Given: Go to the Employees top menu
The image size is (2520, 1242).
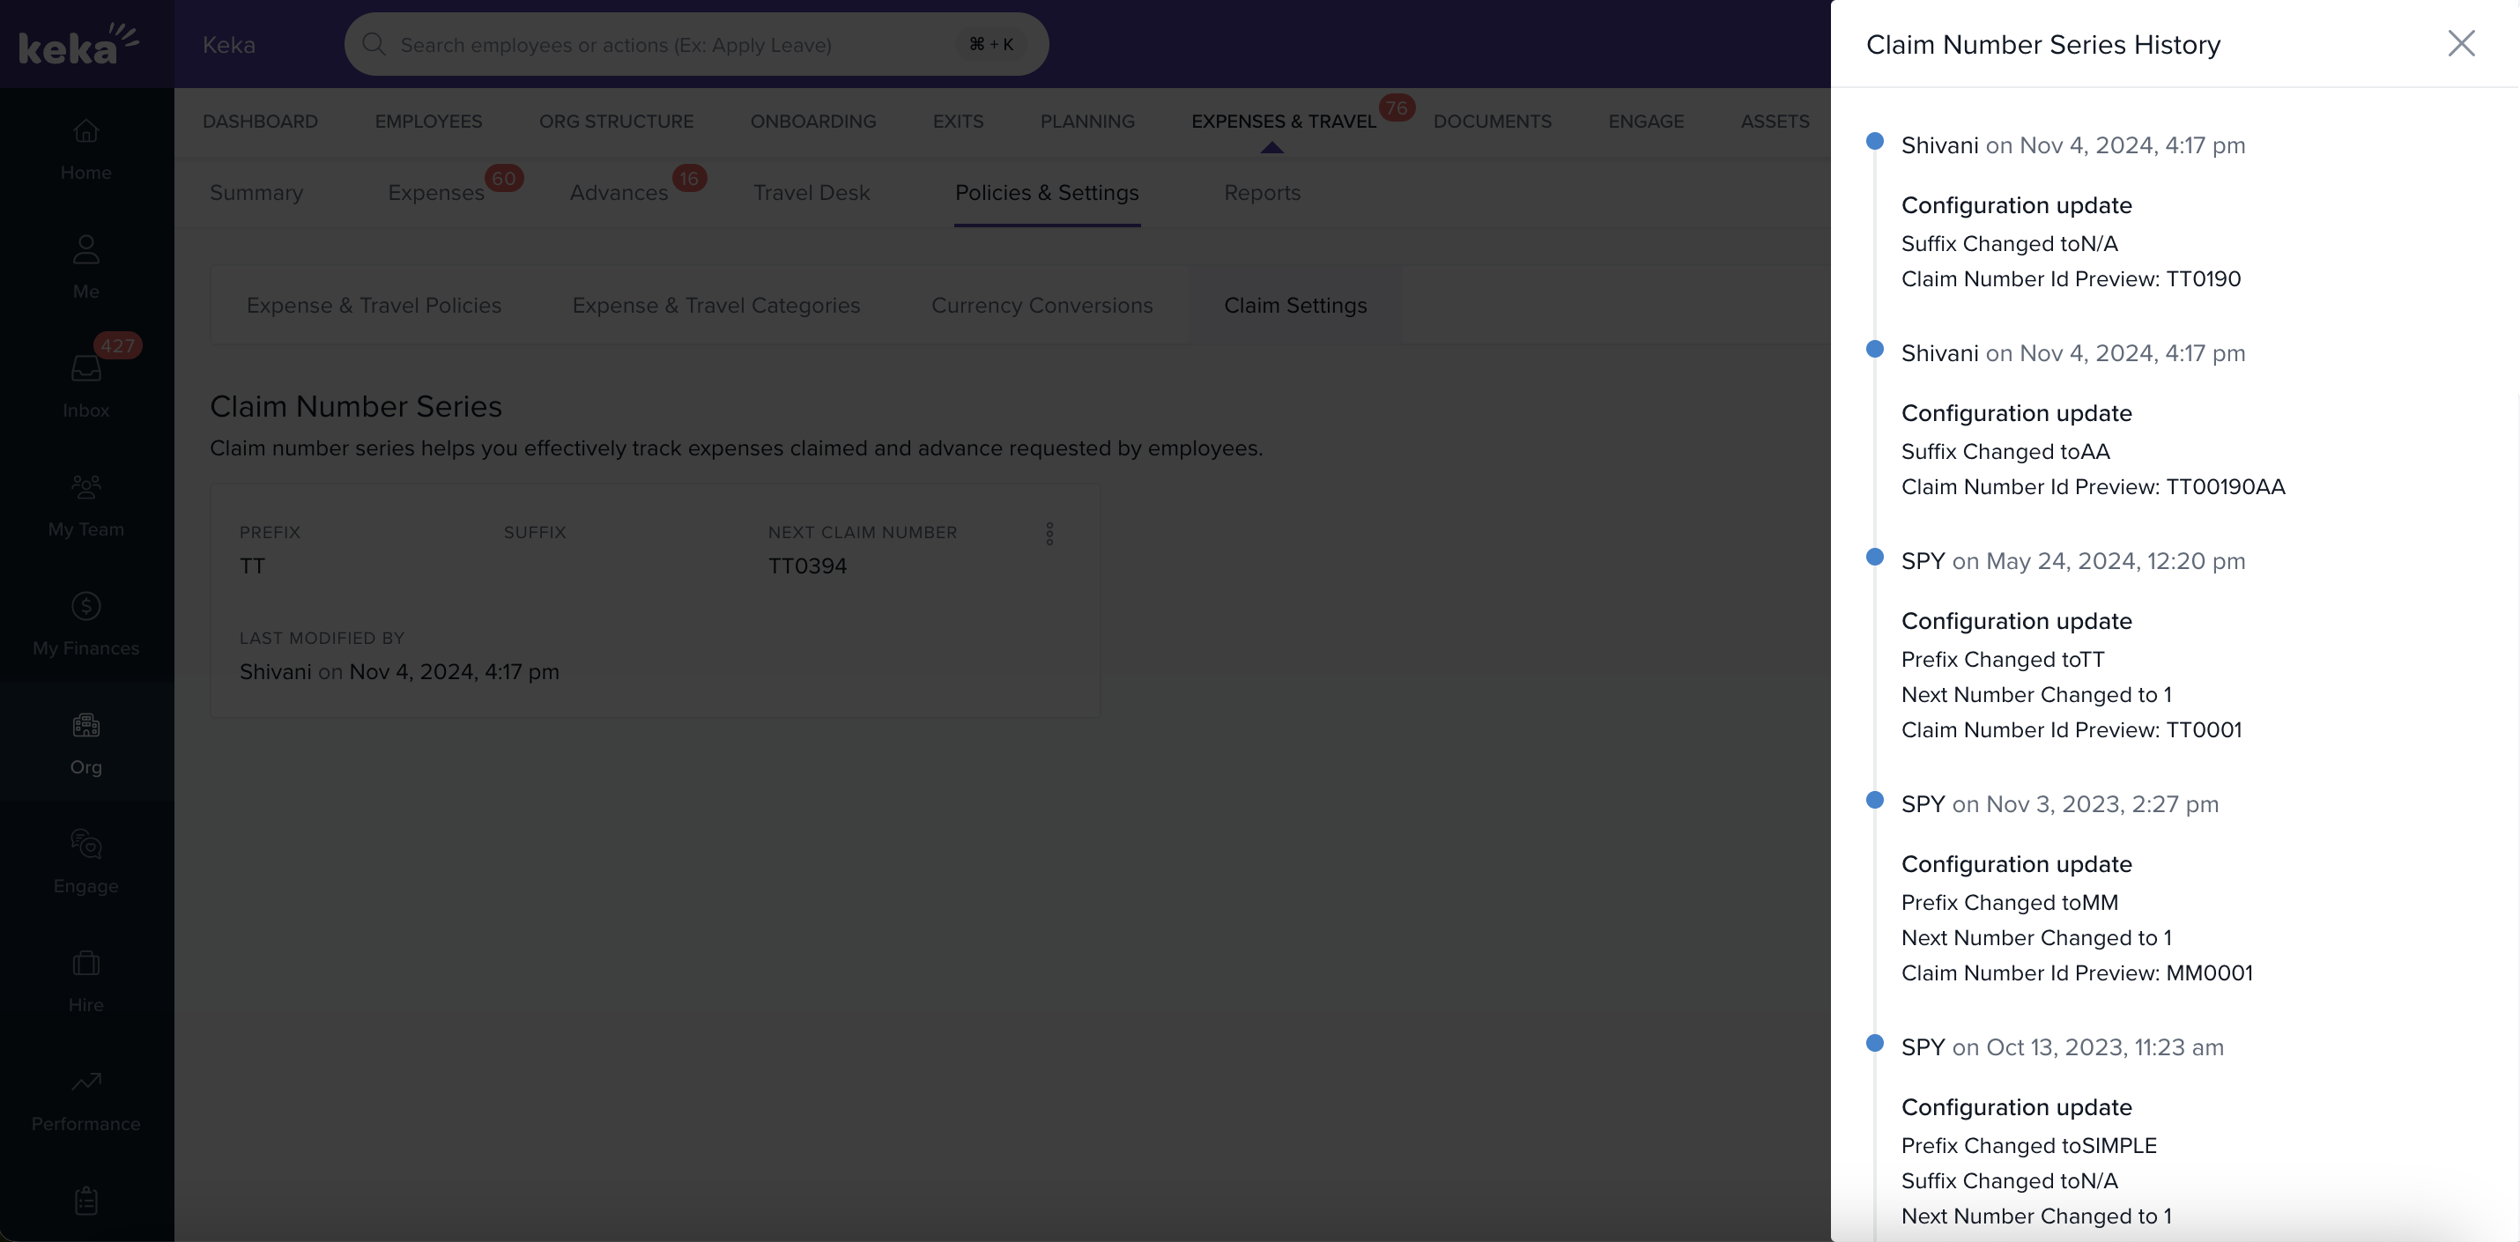Looking at the screenshot, I should coord(428,122).
